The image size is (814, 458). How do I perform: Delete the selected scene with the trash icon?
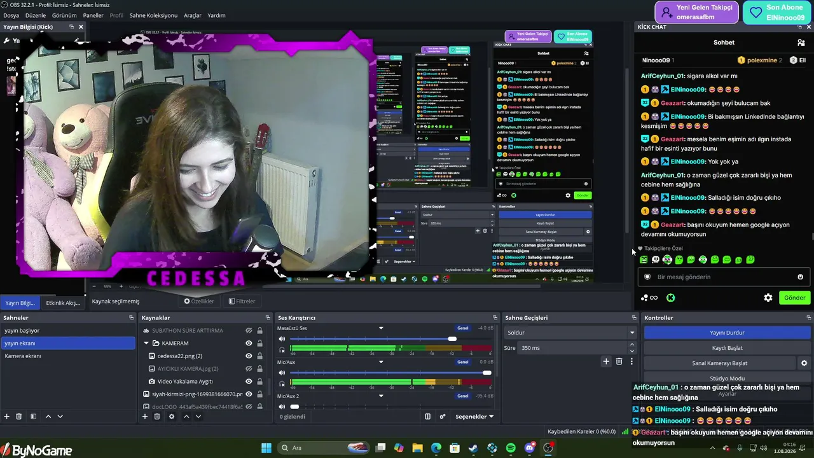(19, 417)
